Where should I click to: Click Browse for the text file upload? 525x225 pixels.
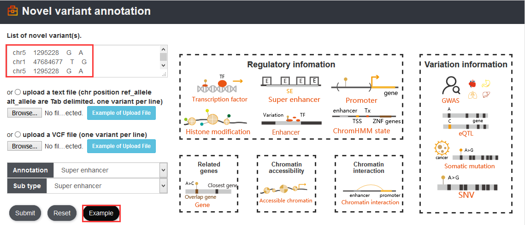coord(25,113)
